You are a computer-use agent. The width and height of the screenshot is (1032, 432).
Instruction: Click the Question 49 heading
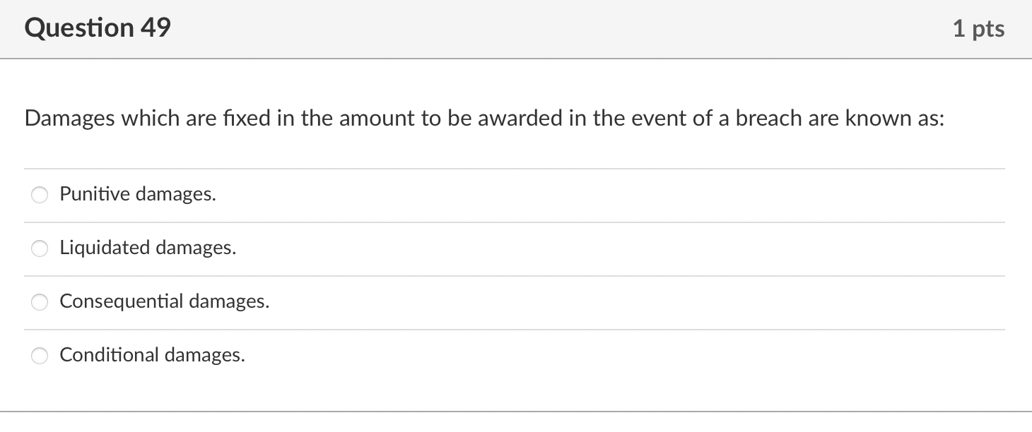click(x=98, y=28)
